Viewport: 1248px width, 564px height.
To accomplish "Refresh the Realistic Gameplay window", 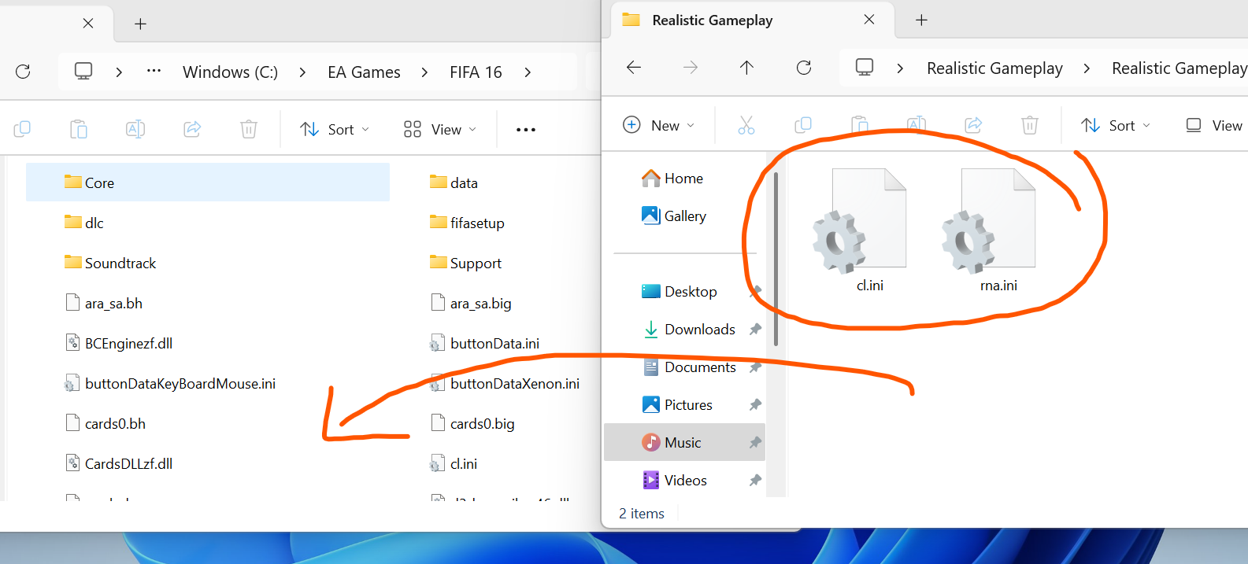I will click(x=804, y=68).
